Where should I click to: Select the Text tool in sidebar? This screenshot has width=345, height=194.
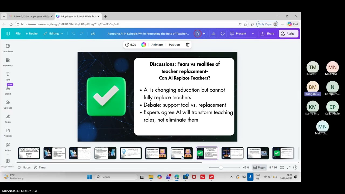click(x=8, y=76)
